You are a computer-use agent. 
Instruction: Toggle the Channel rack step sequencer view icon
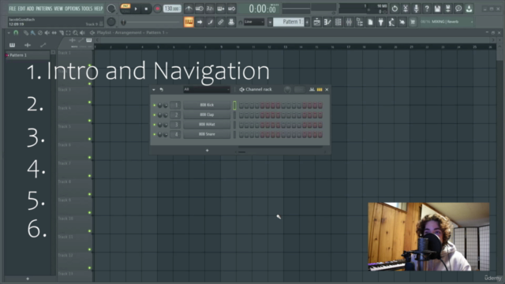(x=320, y=89)
